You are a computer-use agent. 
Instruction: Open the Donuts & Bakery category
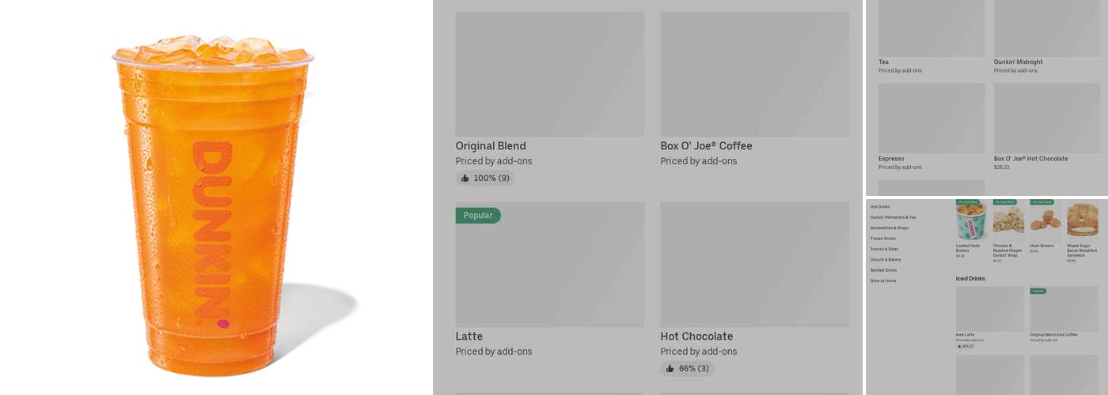pos(886,260)
